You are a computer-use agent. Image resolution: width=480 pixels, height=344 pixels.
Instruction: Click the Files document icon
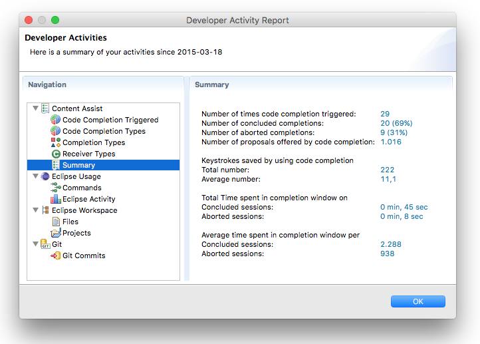pos(56,222)
